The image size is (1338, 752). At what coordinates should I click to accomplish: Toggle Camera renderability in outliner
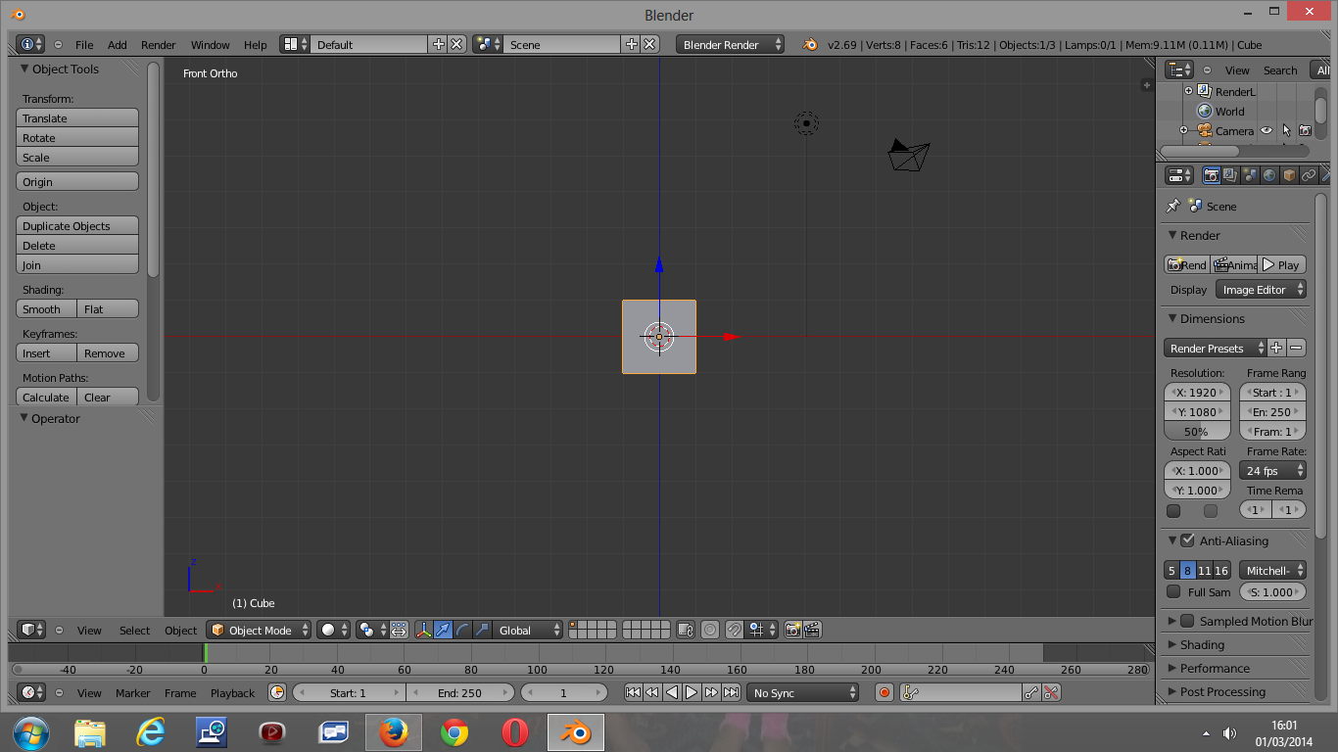click(x=1305, y=130)
